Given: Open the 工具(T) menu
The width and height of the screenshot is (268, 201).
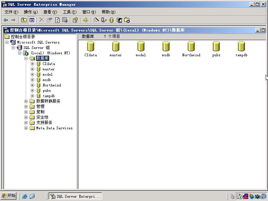Looking at the screenshot, I should pos(70,12).
